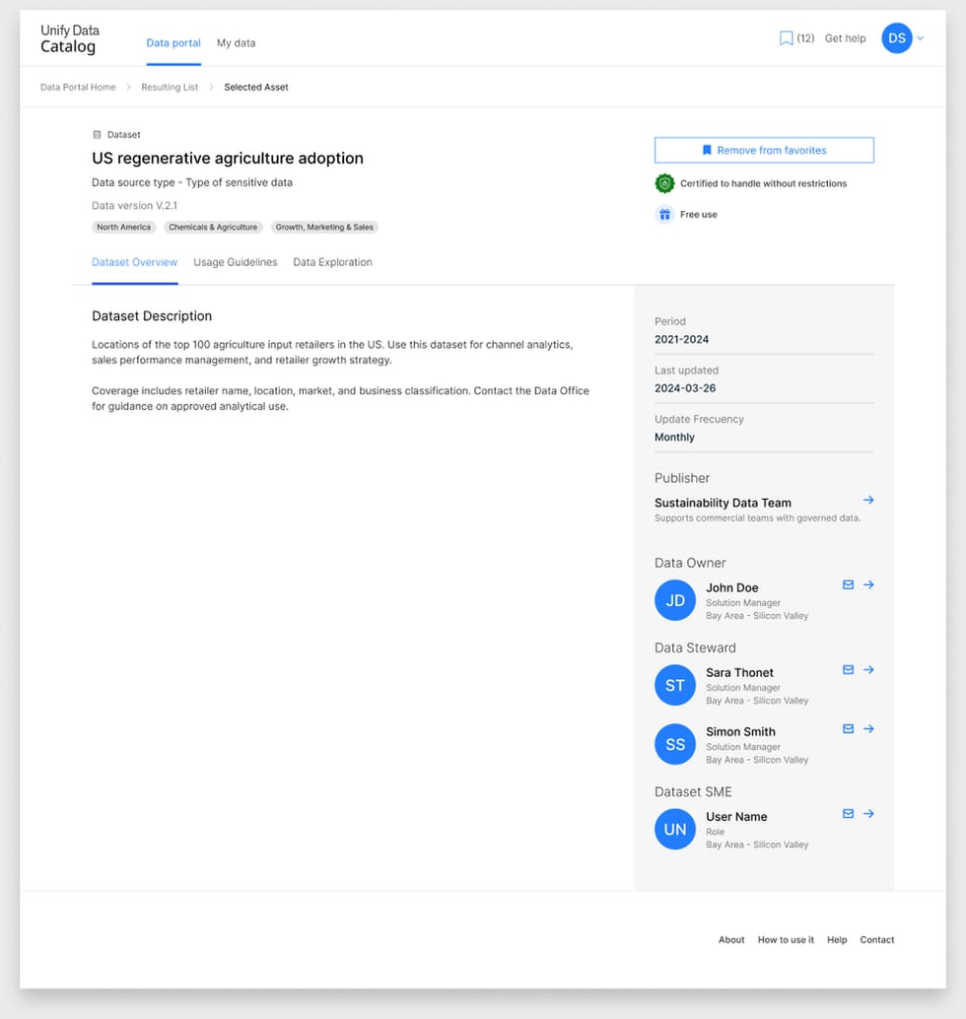Open the How to use it link

pos(786,940)
